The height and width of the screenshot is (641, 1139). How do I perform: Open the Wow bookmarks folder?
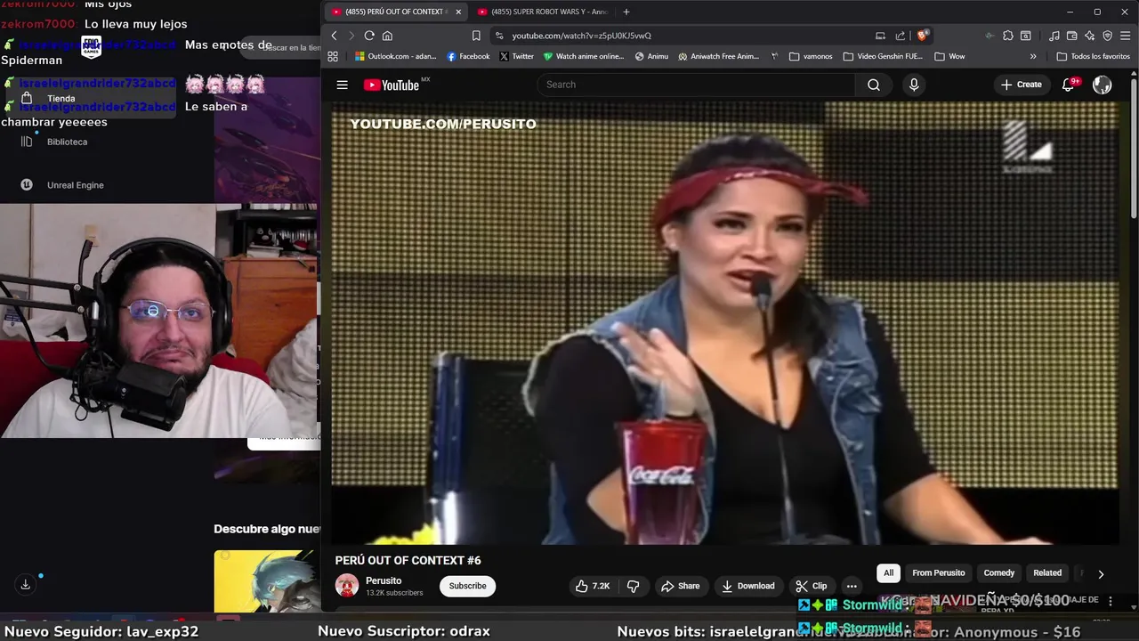pyautogui.click(x=949, y=56)
